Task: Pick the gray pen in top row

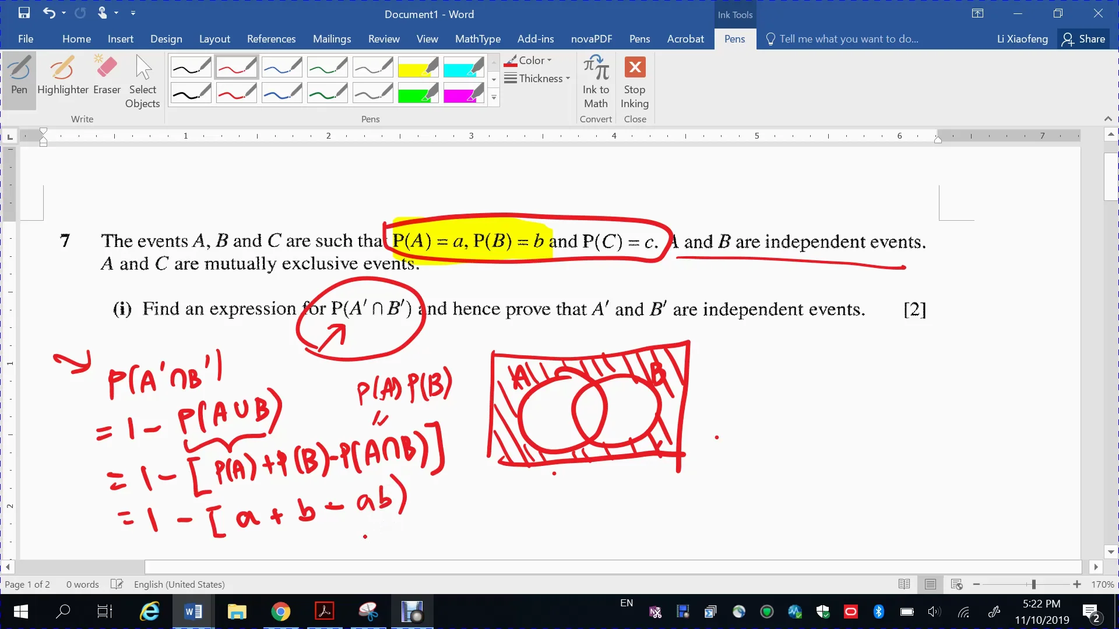Action: point(373,67)
